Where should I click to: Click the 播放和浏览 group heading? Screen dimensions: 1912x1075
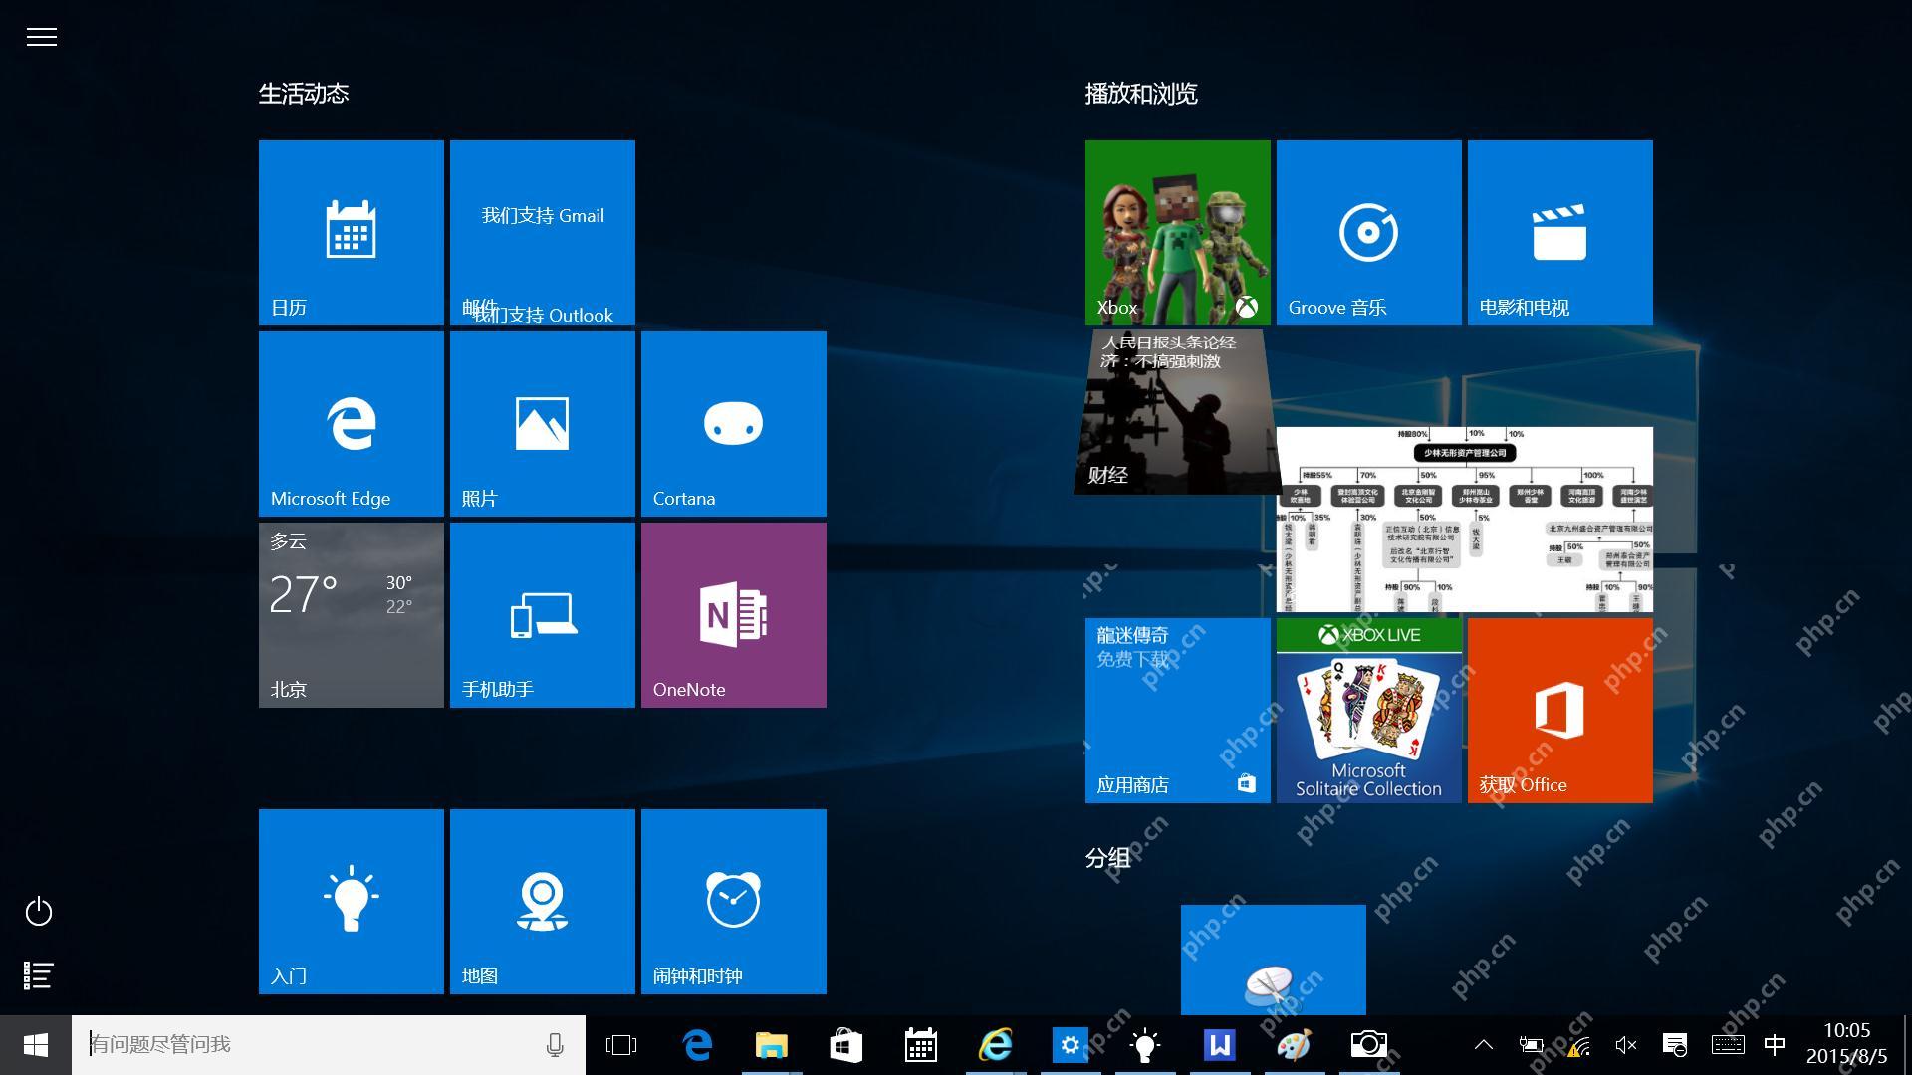point(1141,94)
